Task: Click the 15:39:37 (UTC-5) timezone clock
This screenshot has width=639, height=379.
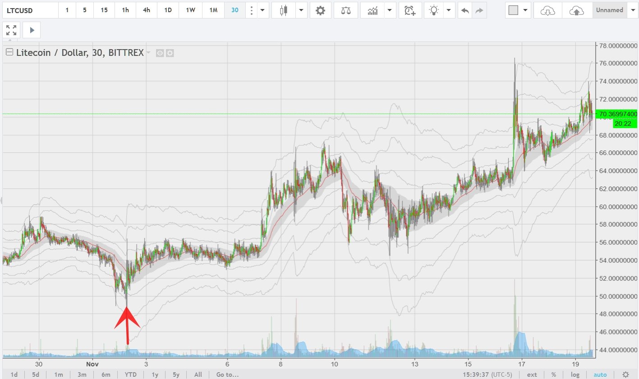Action: point(487,374)
